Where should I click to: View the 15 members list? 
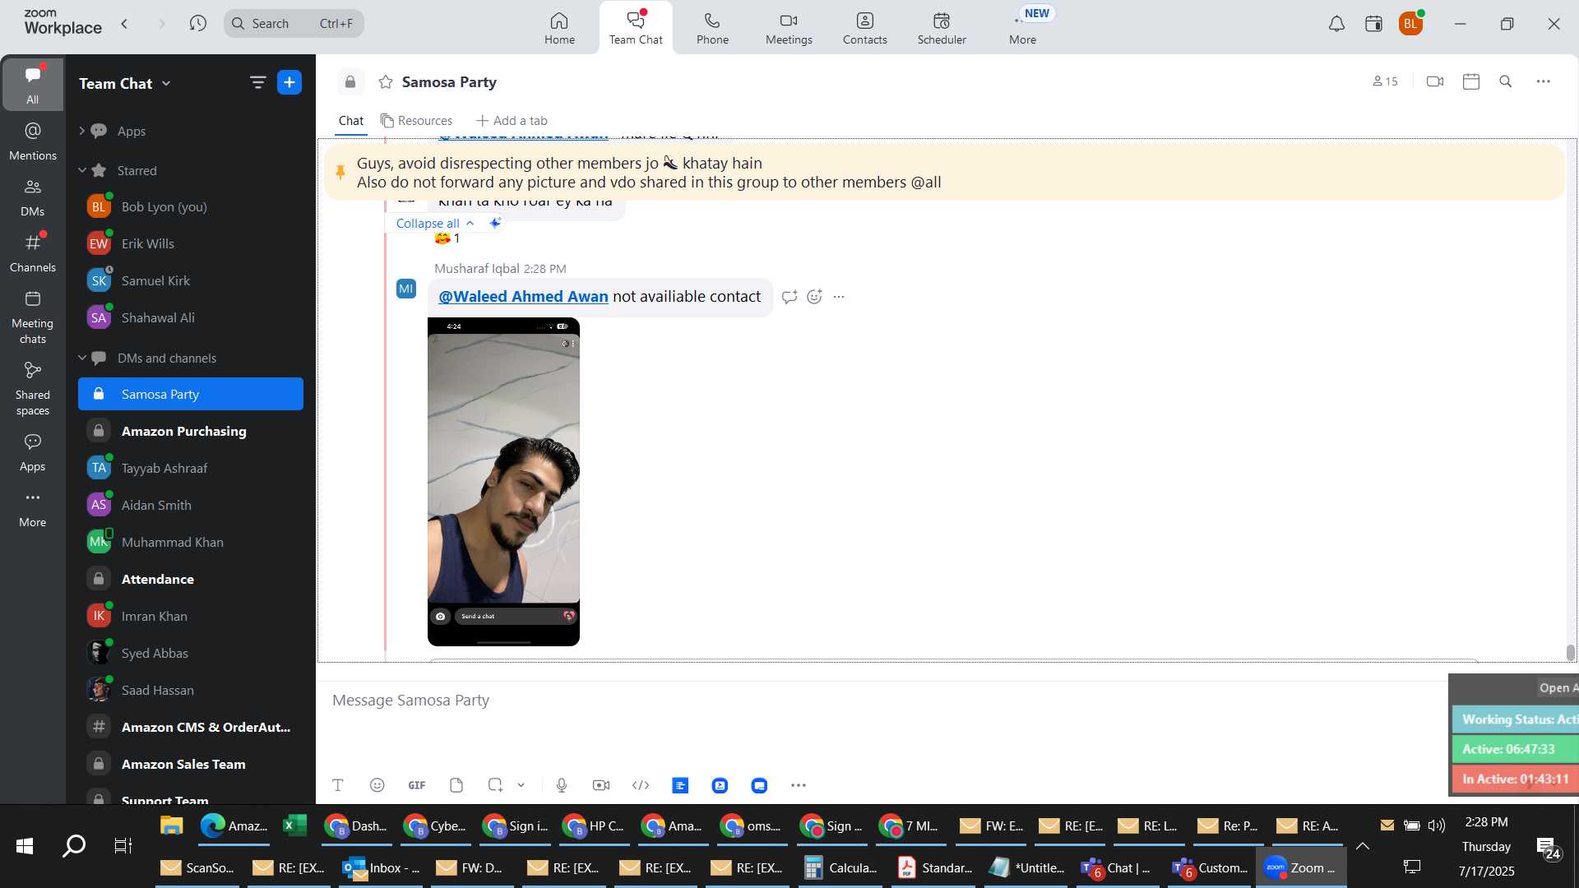(1385, 81)
